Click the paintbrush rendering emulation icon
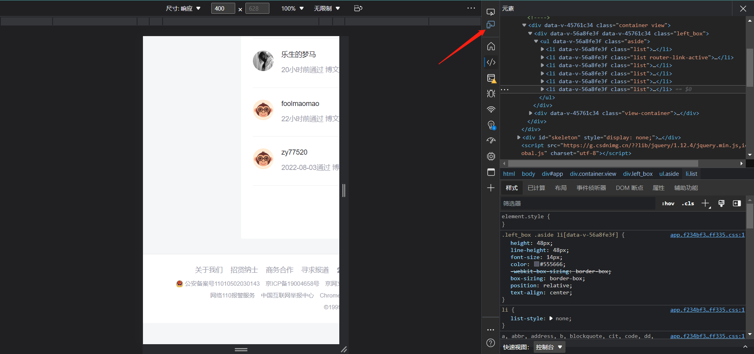Viewport: 754px width, 354px height. [x=721, y=203]
